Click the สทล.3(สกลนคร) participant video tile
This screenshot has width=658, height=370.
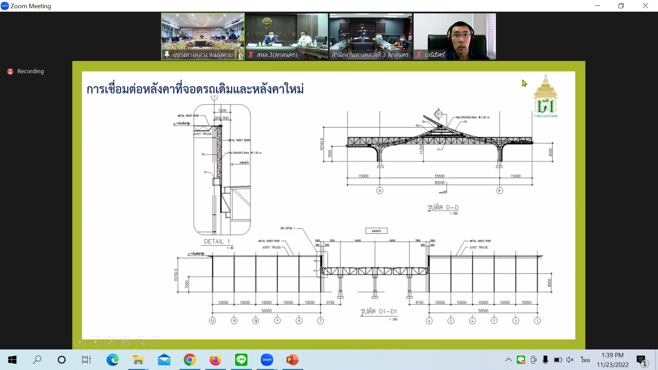[287, 36]
